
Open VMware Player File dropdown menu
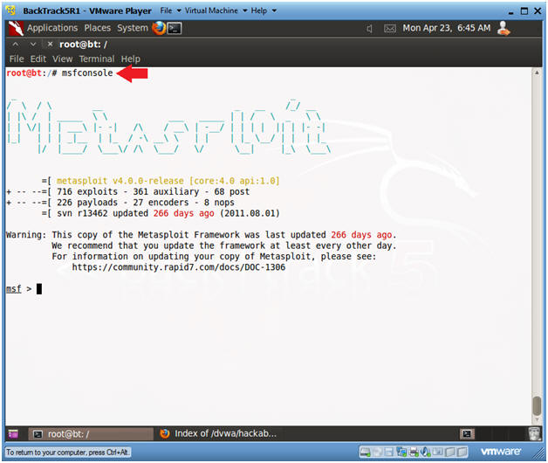click(x=170, y=10)
